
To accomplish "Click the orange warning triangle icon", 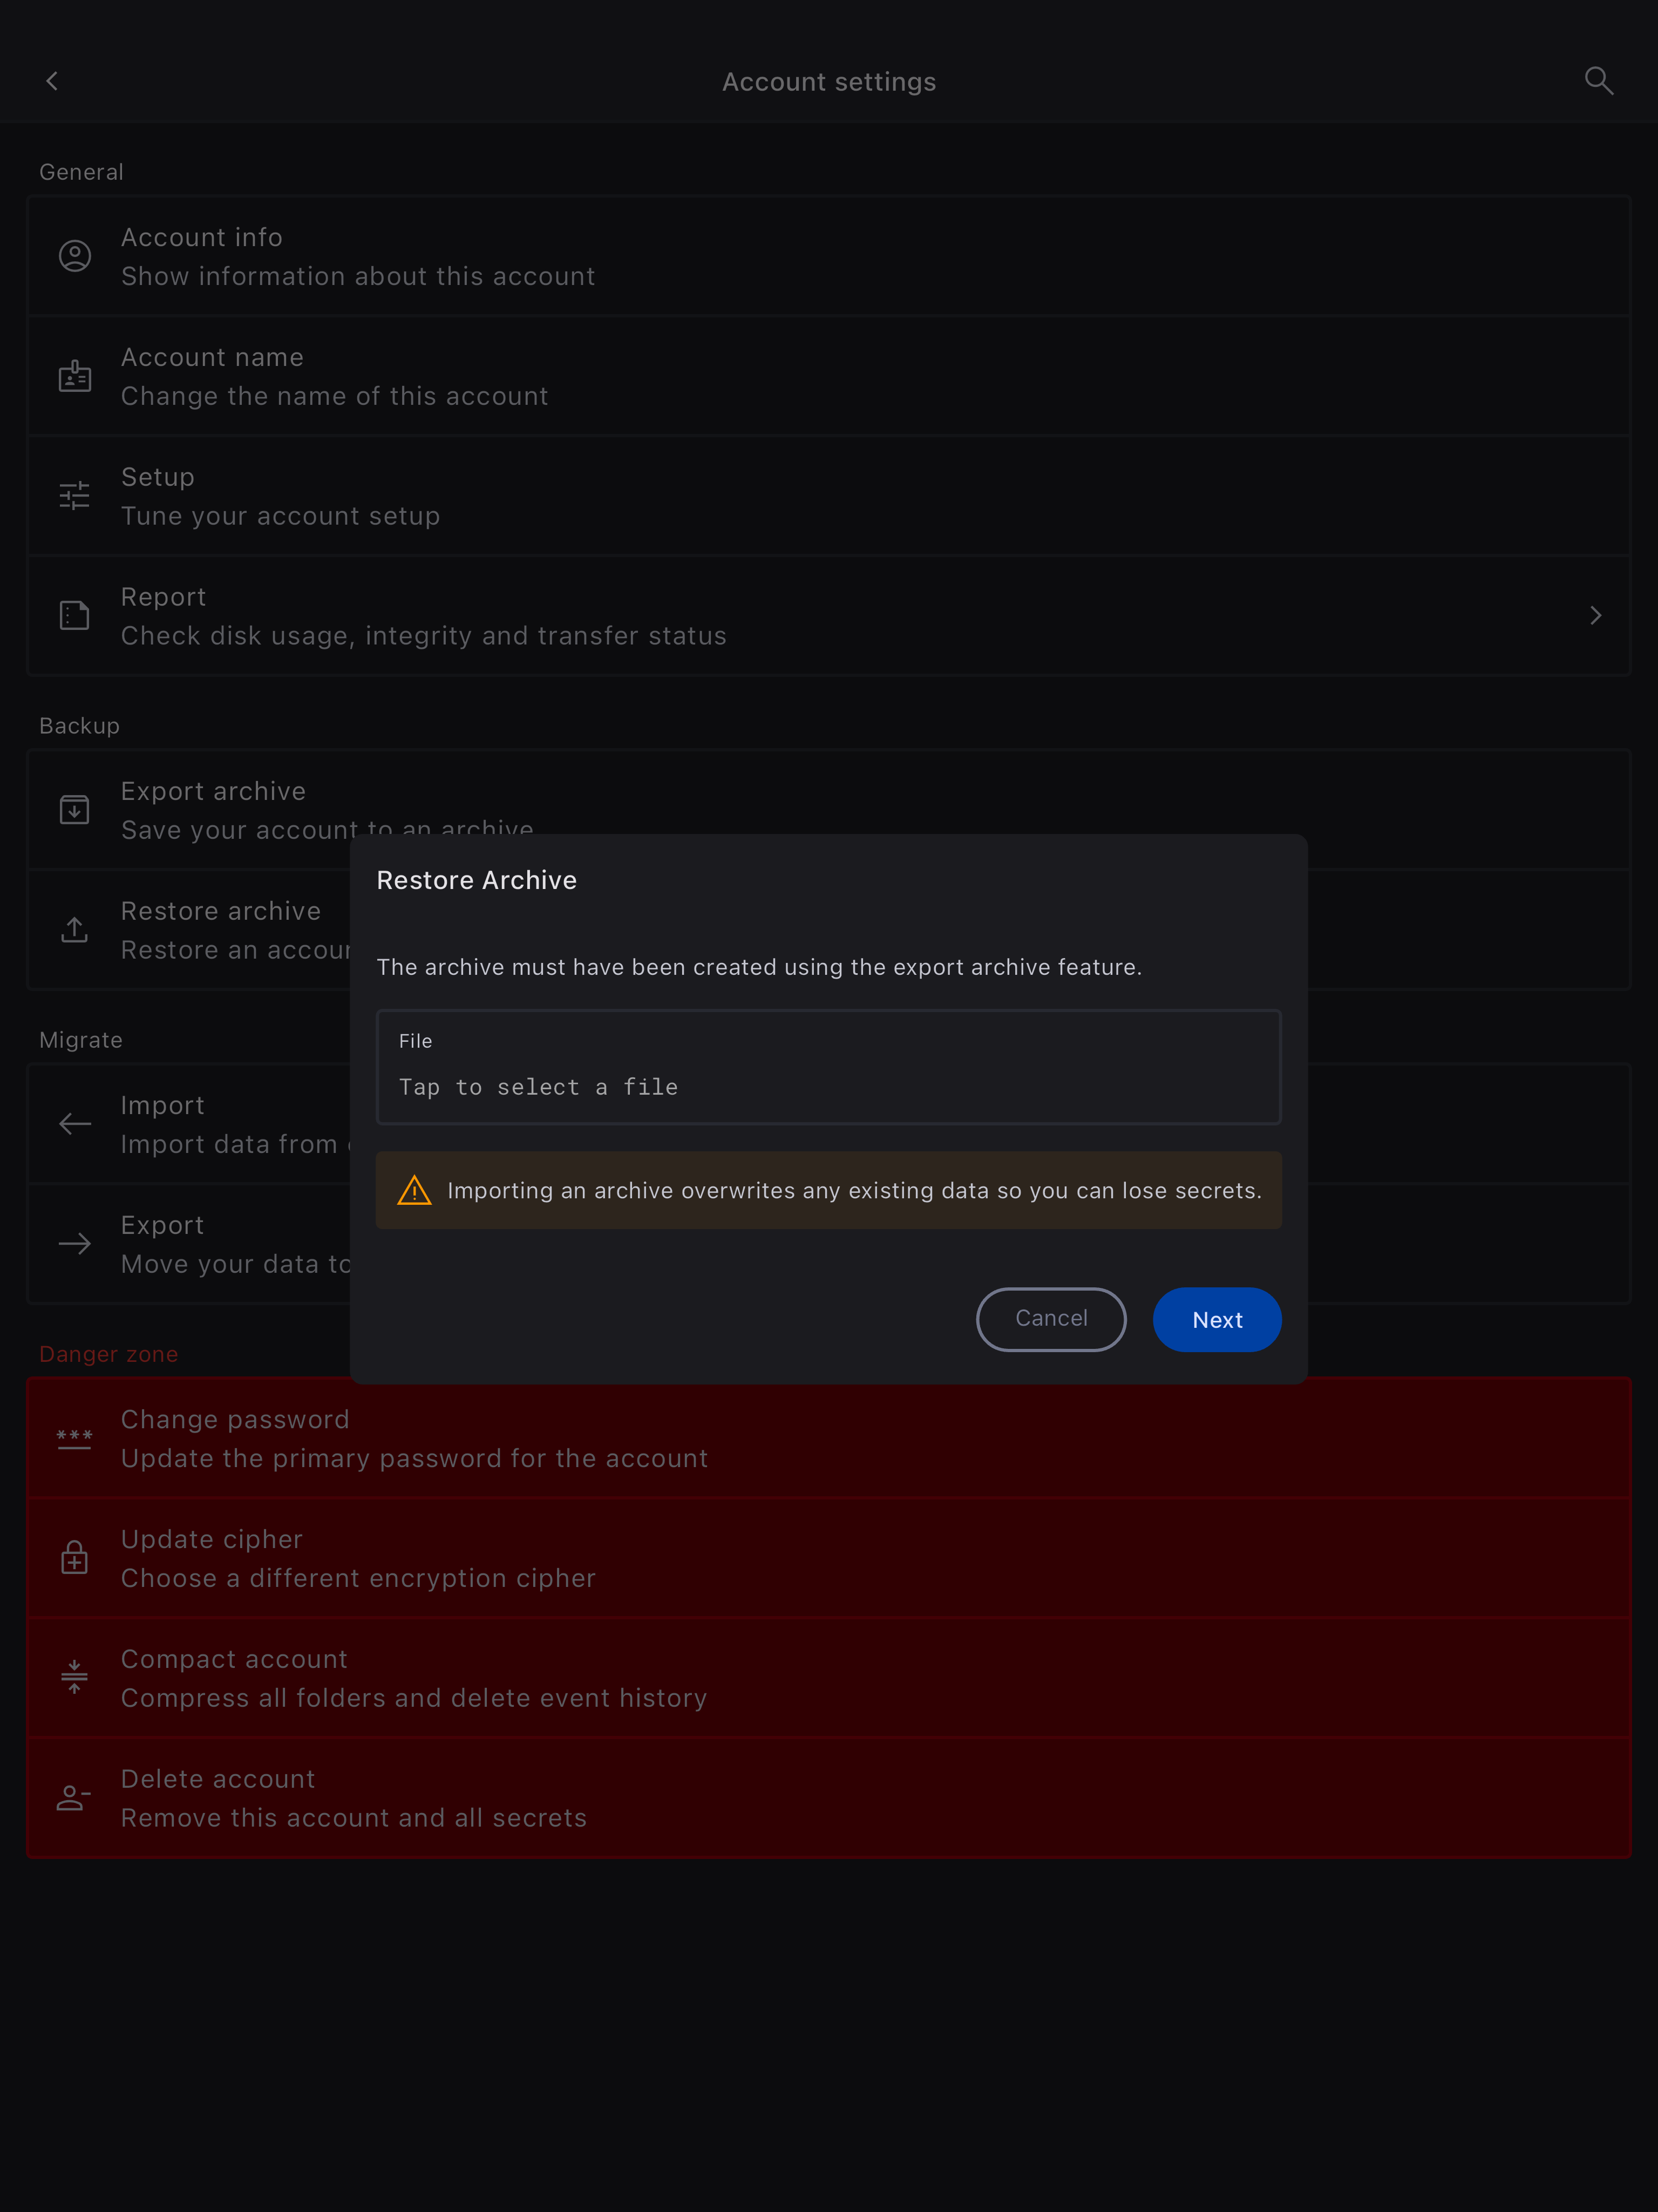I will point(415,1191).
